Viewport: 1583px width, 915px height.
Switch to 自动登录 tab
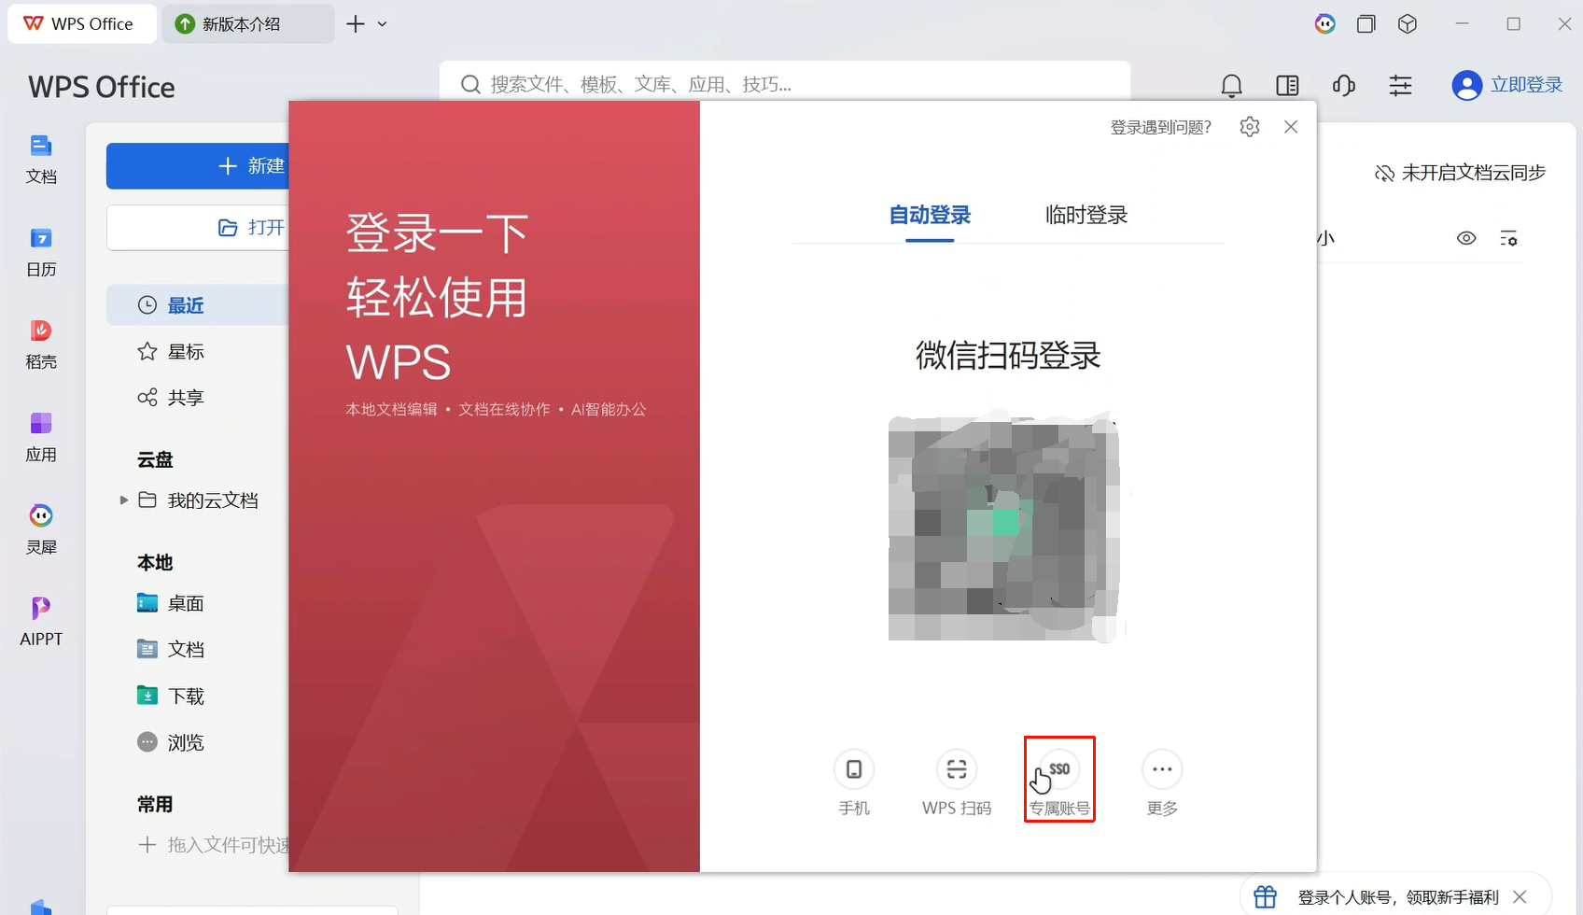click(x=930, y=216)
